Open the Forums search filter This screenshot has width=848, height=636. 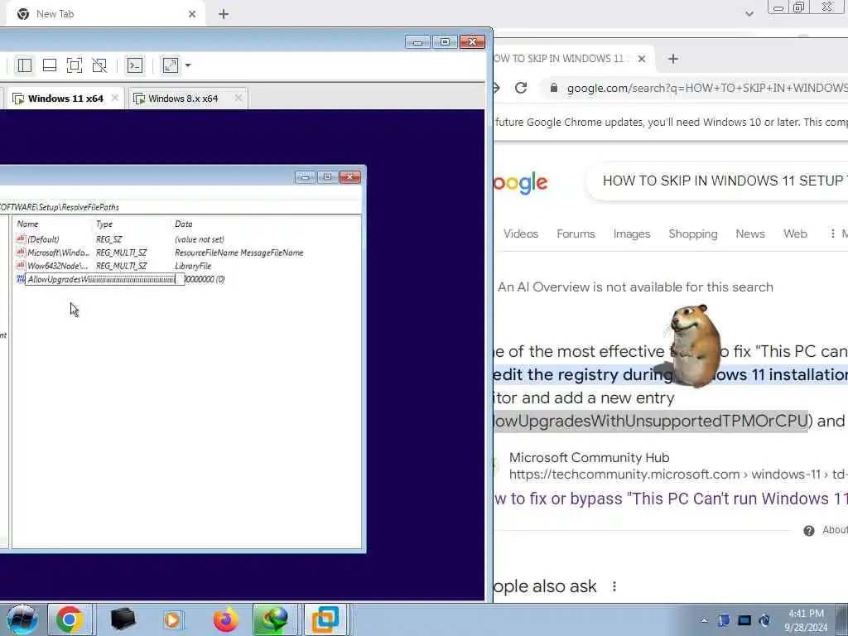pos(576,234)
